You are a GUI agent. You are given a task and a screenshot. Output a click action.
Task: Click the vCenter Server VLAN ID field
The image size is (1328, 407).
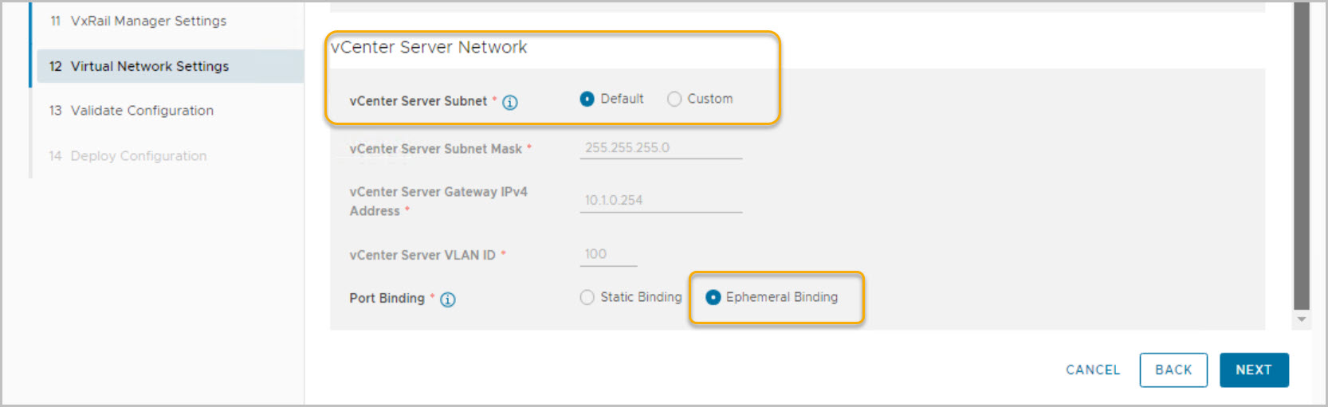[x=608, y=254]
